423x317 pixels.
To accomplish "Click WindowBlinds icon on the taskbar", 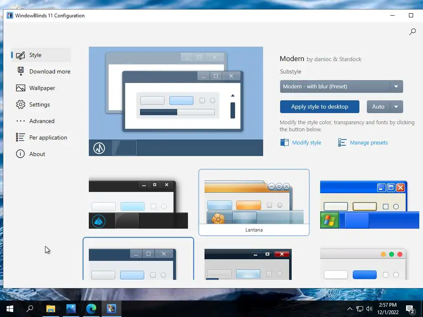I will (112, 309).
